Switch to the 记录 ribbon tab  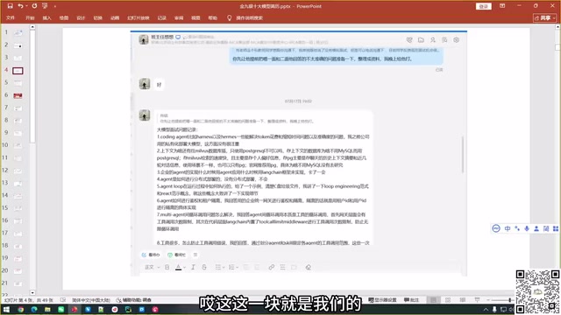pyautogui.click(x=161, y=17)
